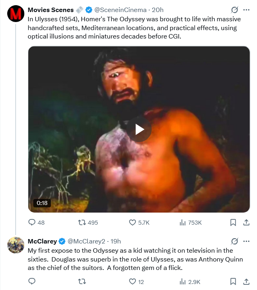Open McClarey profile picture

pos(16,245)
